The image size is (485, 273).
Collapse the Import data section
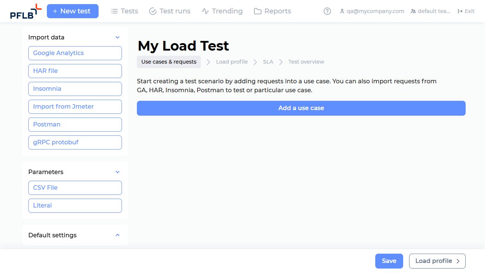pos(118,37)
